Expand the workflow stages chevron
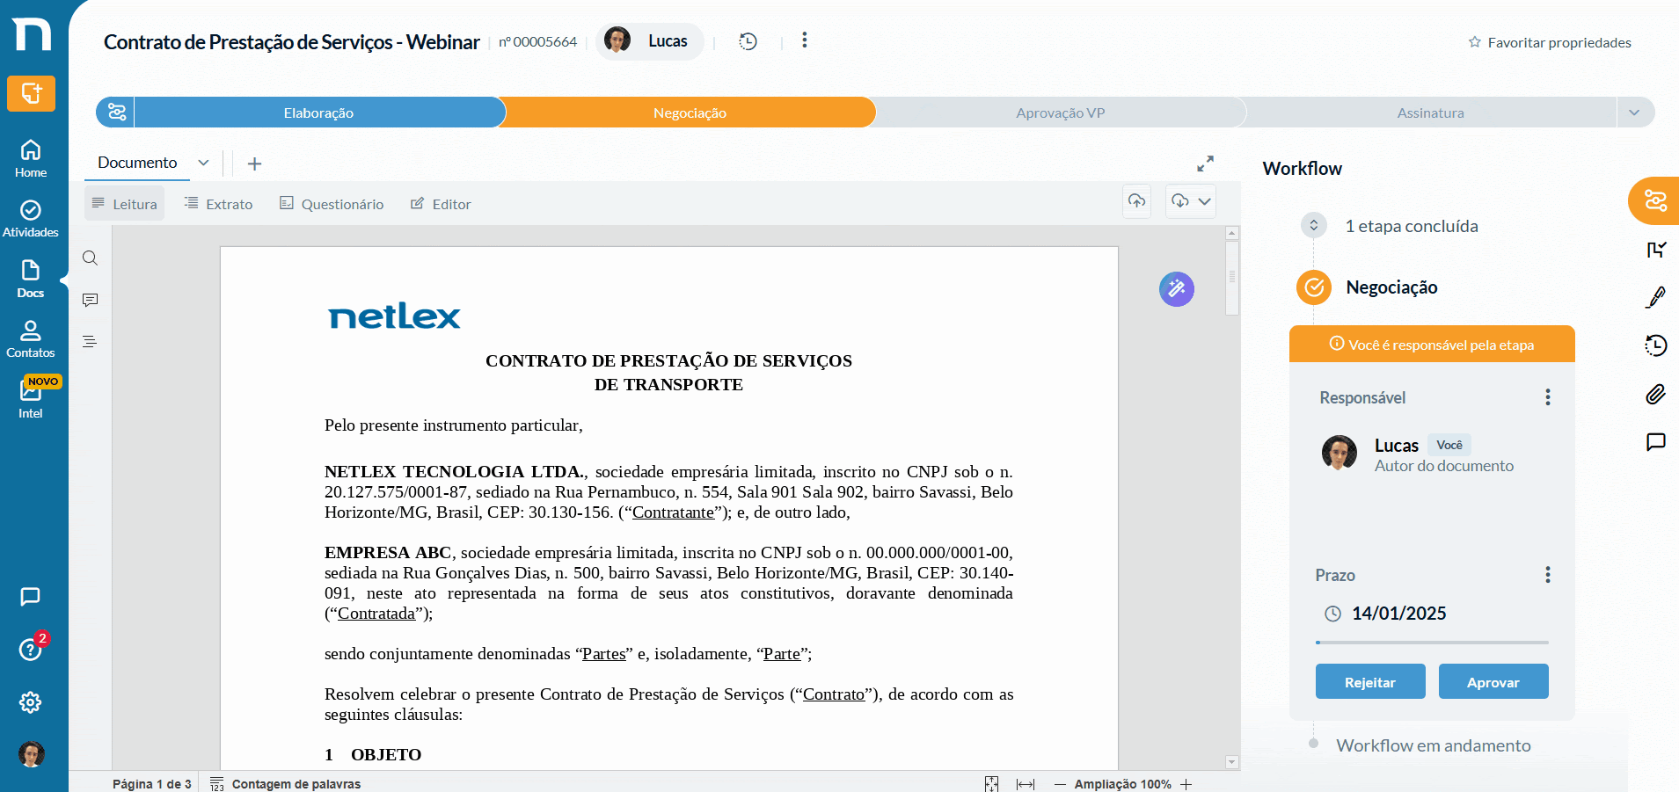Screen dimensions: 1679x792 click(1634, 113)
